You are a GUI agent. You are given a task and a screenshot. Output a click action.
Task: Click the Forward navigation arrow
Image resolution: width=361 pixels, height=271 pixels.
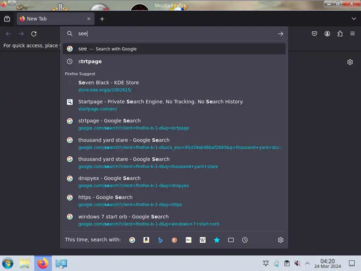[21, 34]
